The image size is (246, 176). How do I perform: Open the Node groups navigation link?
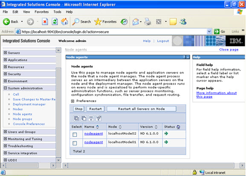coord(23,119)
